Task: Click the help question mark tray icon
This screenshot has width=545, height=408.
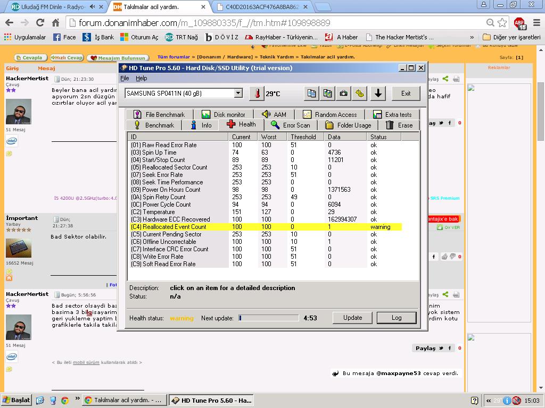Action: [474, 401]
